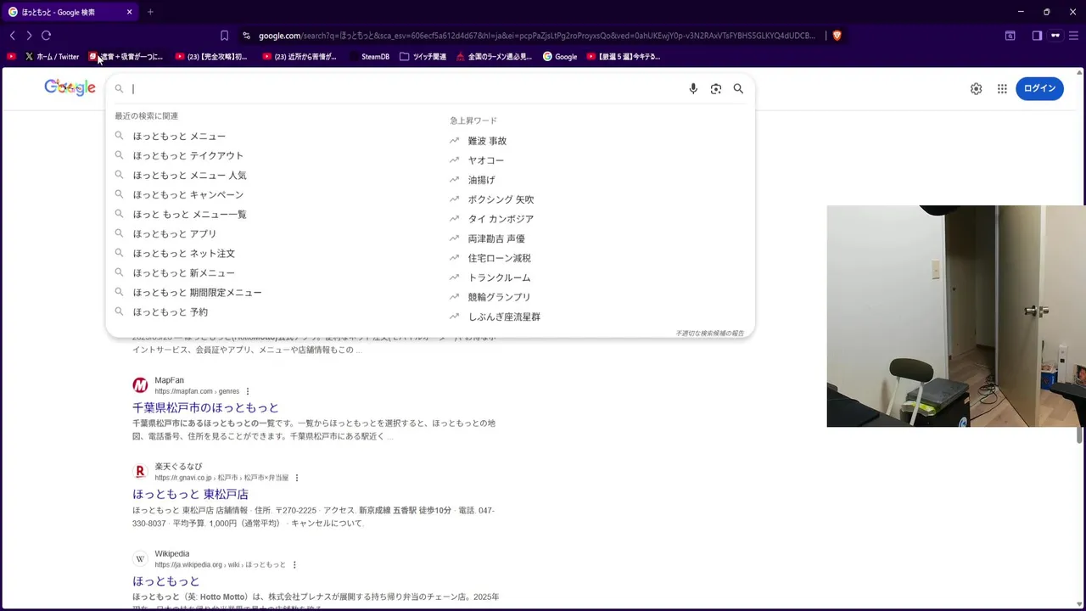Search by image with Lens icon
The image size is (1086, 611).
point(716,88)
